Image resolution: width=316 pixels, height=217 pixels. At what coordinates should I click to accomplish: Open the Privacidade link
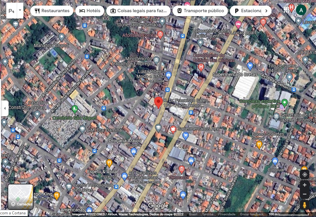[x=227, y=214]
